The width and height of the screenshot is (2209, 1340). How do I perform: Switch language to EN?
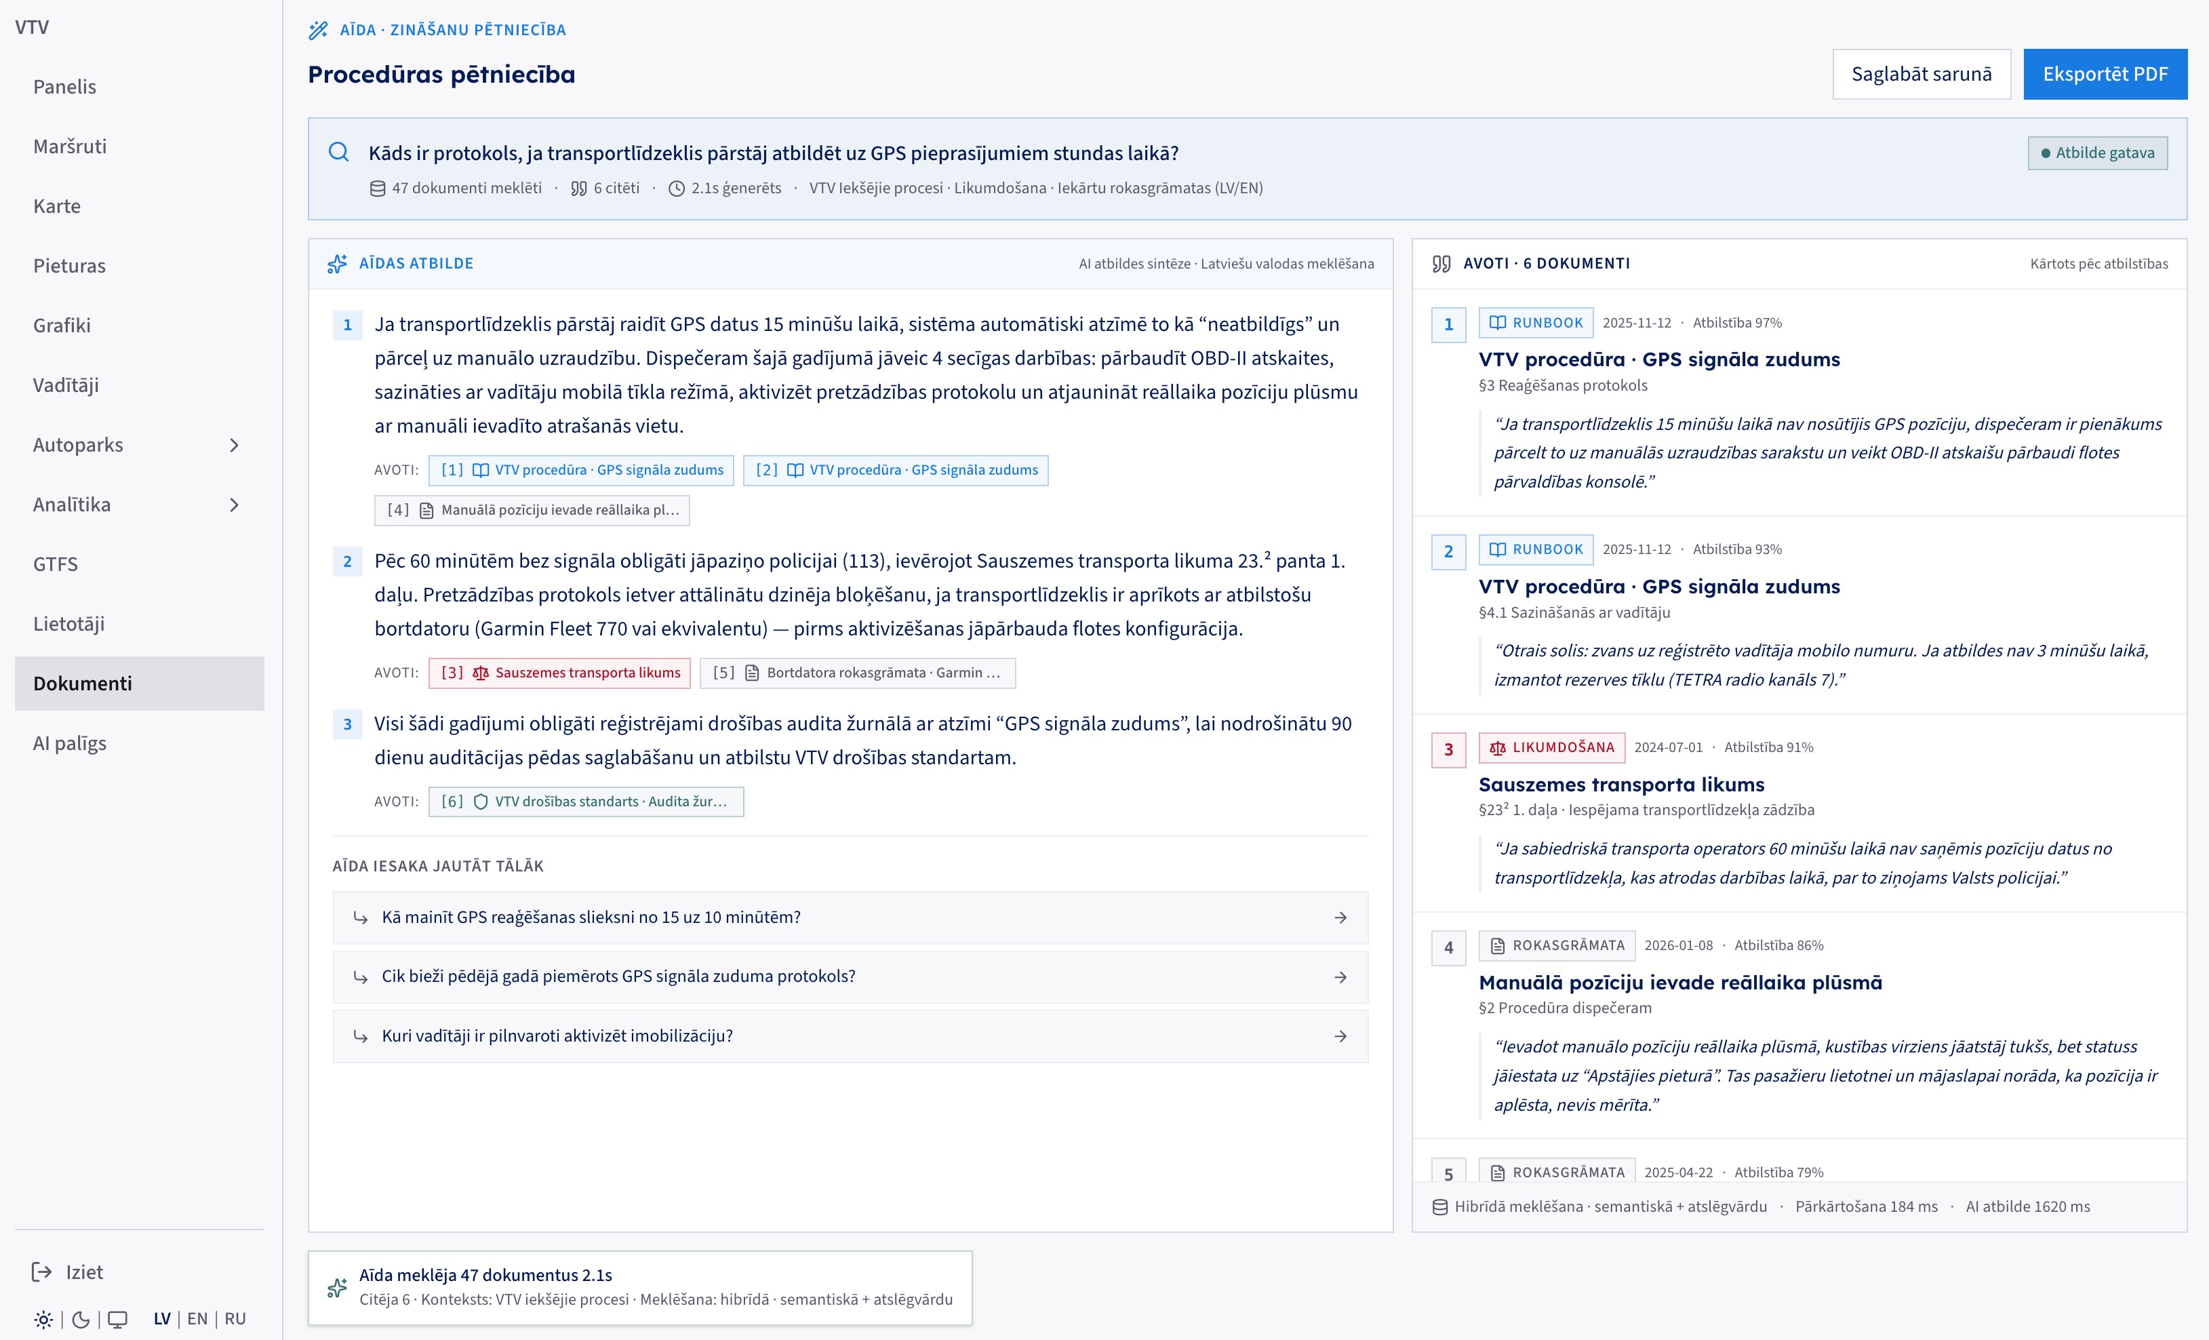pyautogui.click(x=197, y=1320)
